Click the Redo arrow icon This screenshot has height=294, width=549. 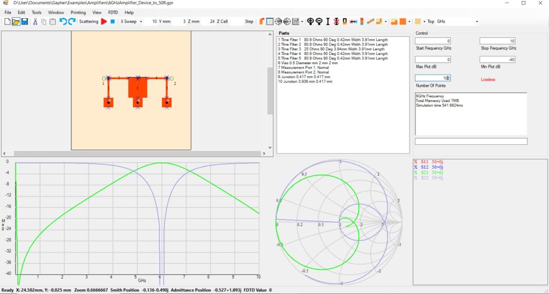click(71, 21)
